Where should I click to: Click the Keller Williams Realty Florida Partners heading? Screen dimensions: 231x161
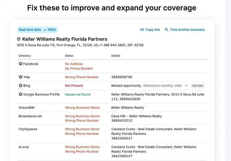point(65,39)
